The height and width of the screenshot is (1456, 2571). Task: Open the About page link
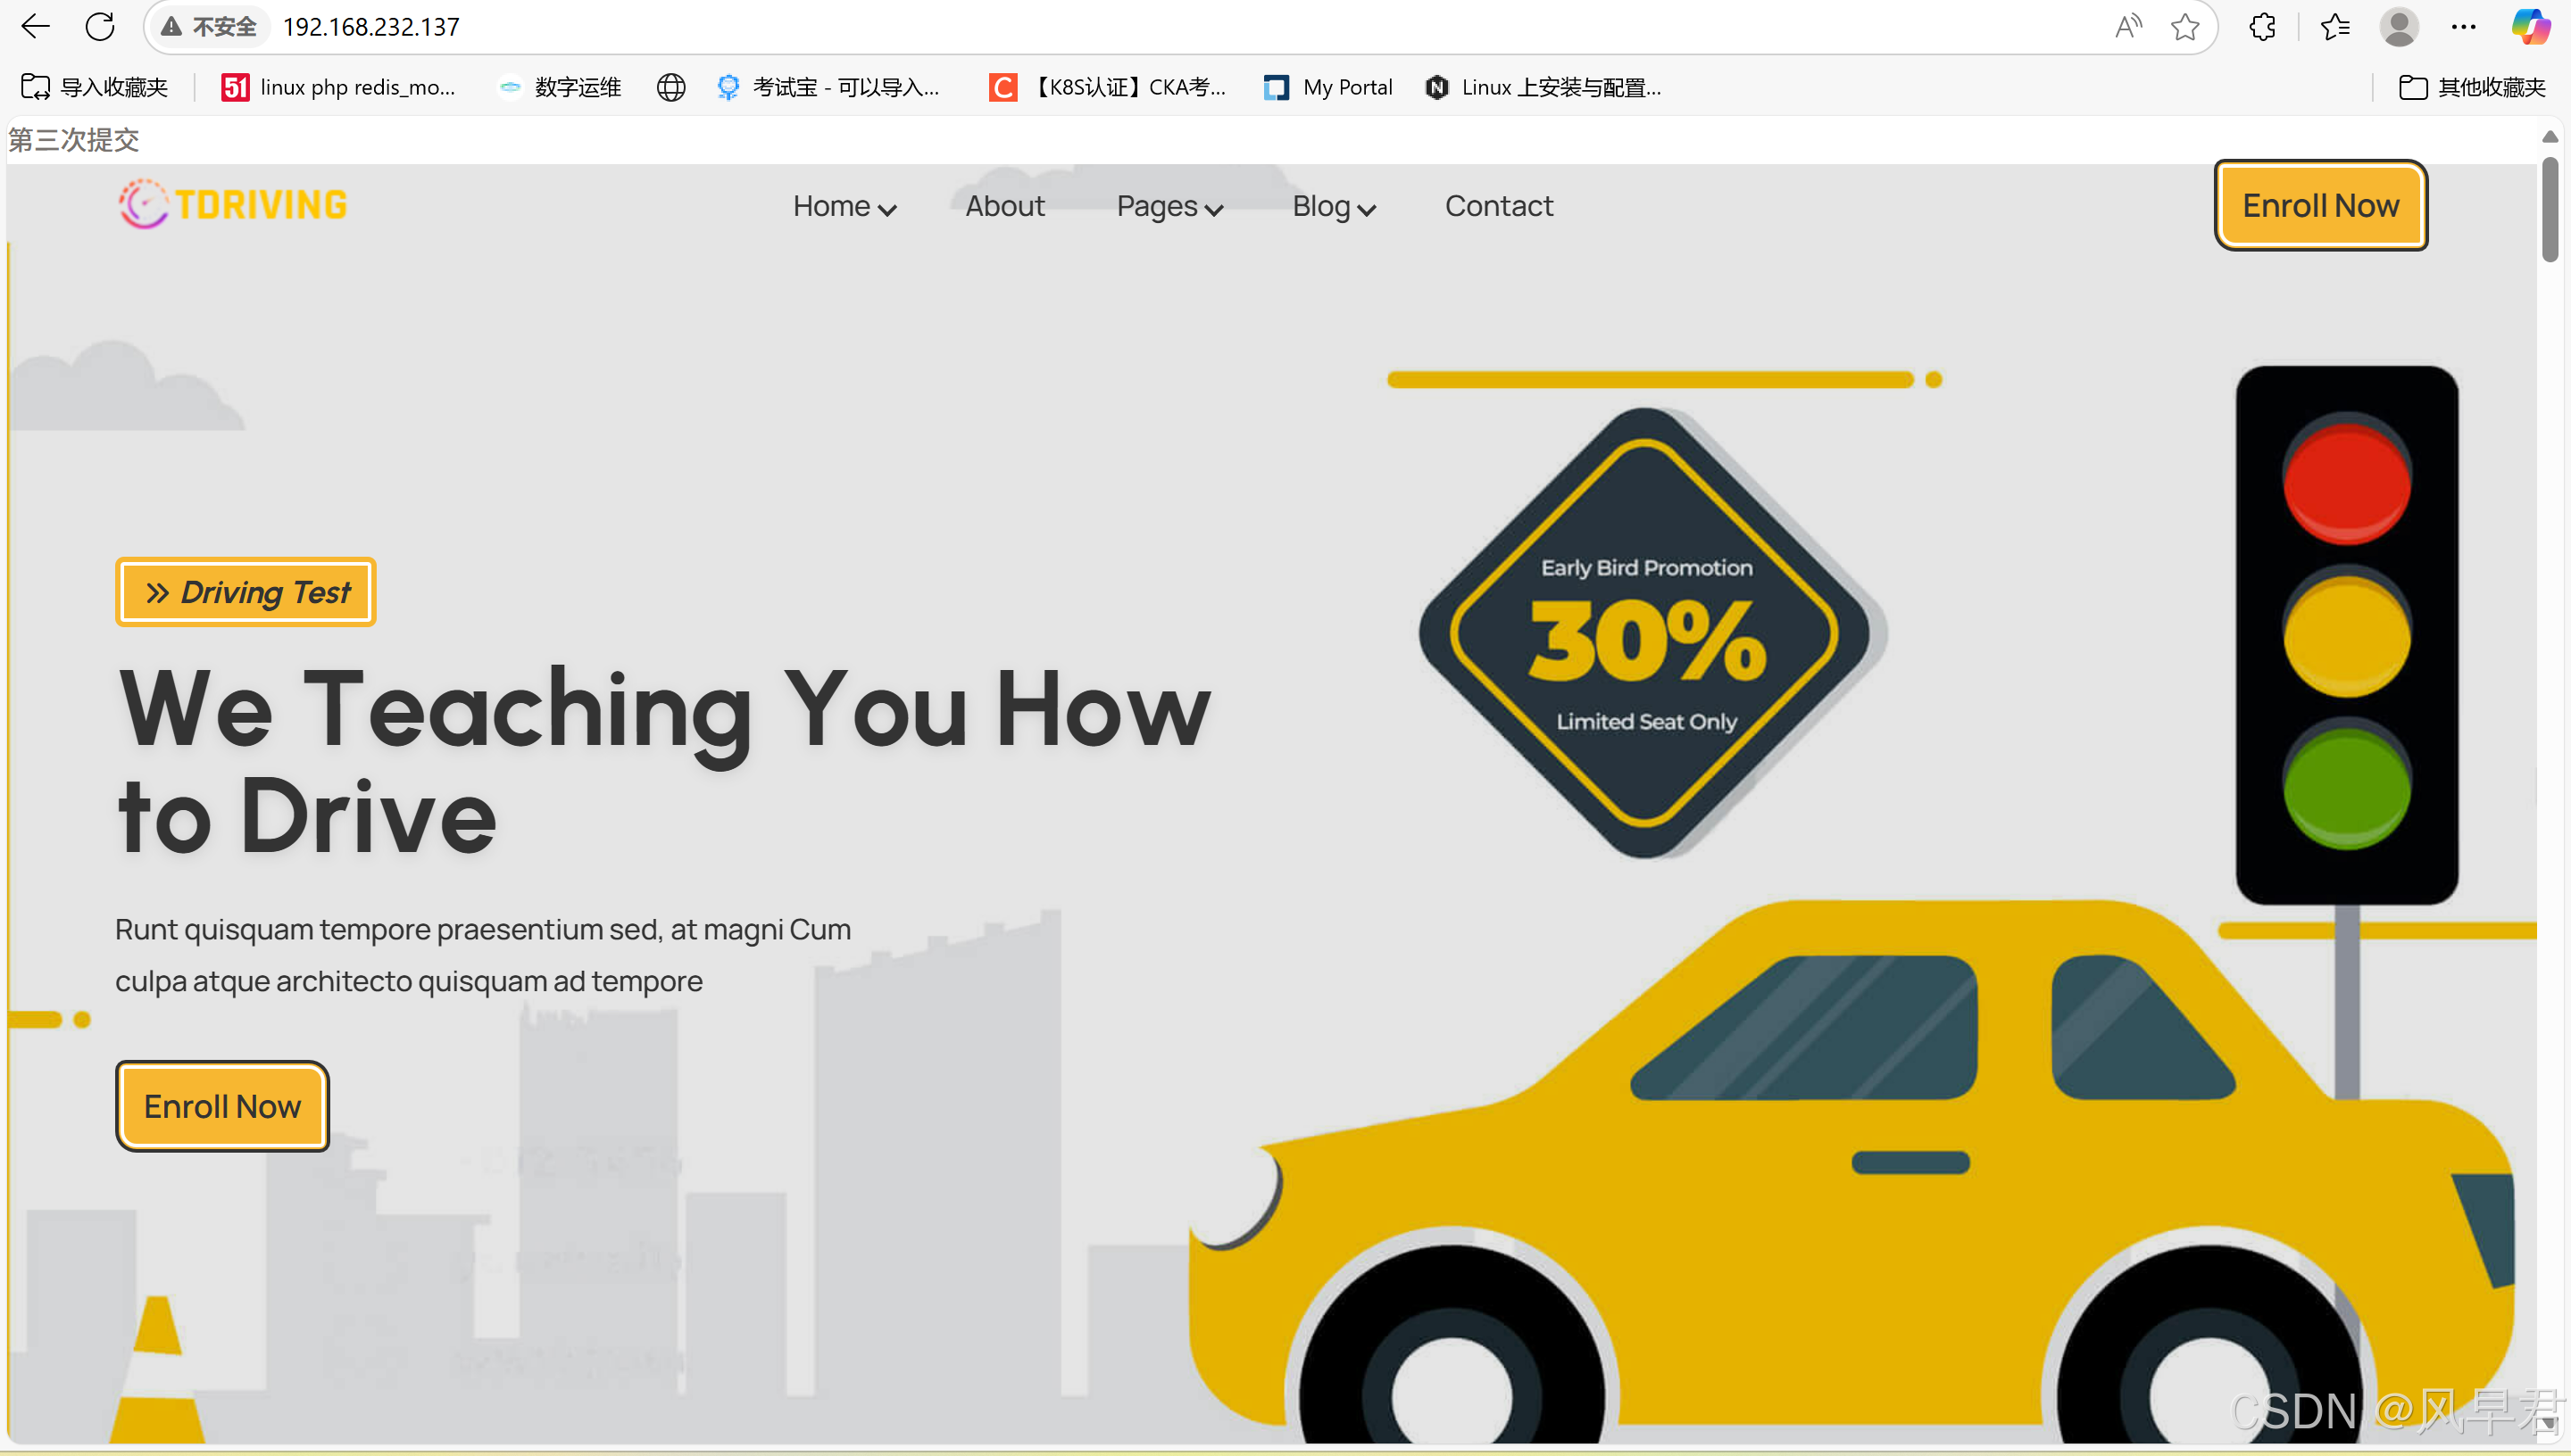[x=1004, y=206]
